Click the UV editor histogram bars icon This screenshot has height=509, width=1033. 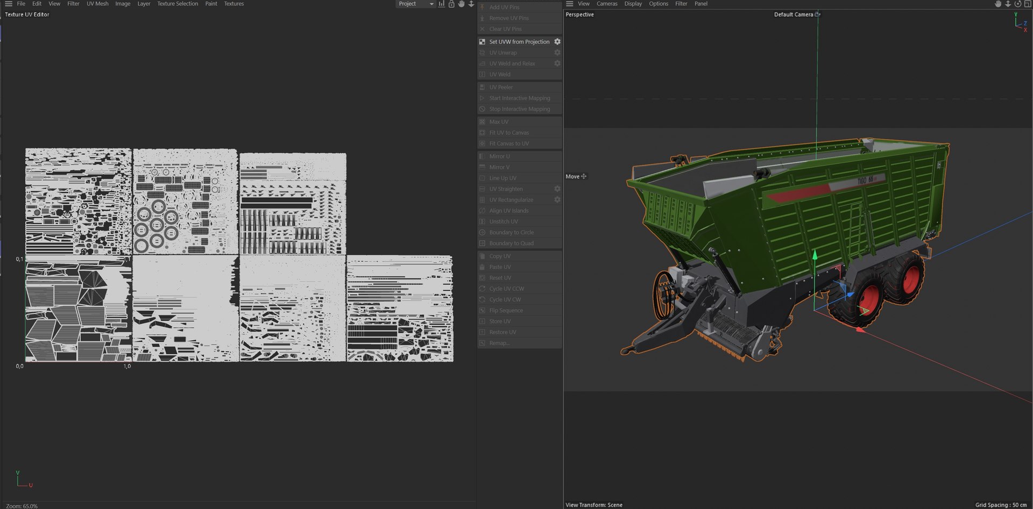click(x=442, y=4)
